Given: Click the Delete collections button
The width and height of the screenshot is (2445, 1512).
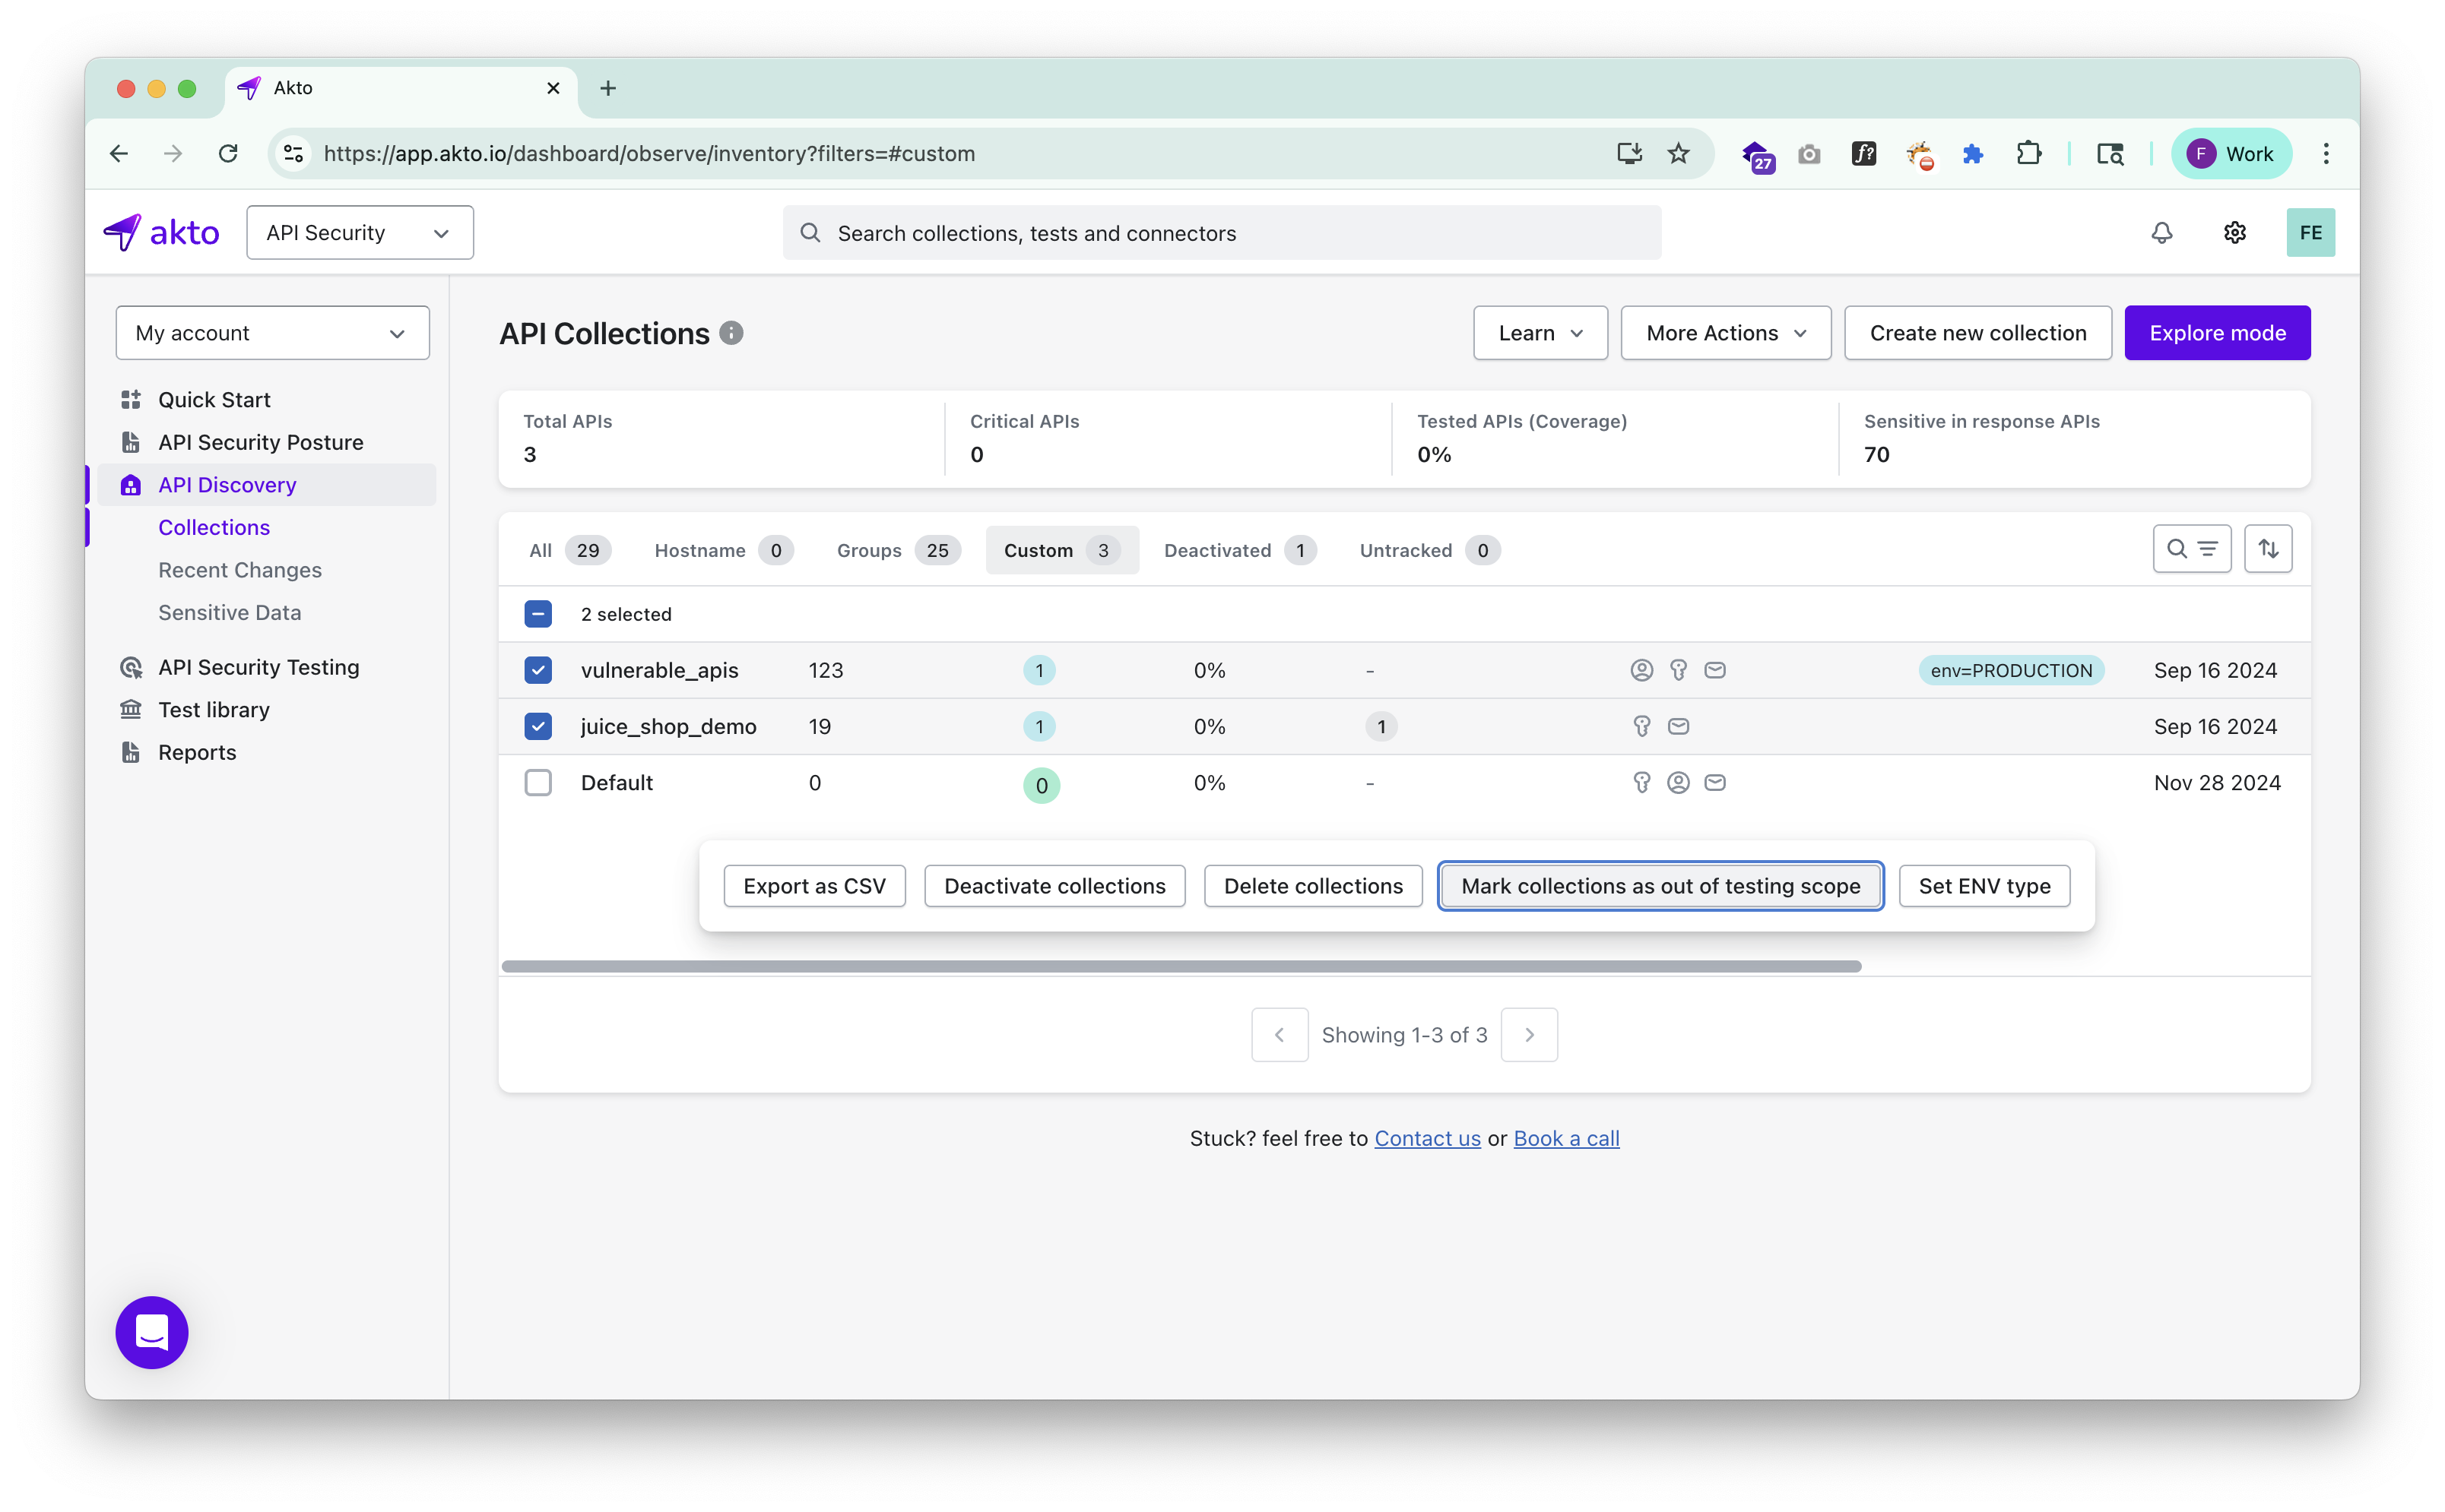Looking at the screenshot, I should (x=1312, y=886).
